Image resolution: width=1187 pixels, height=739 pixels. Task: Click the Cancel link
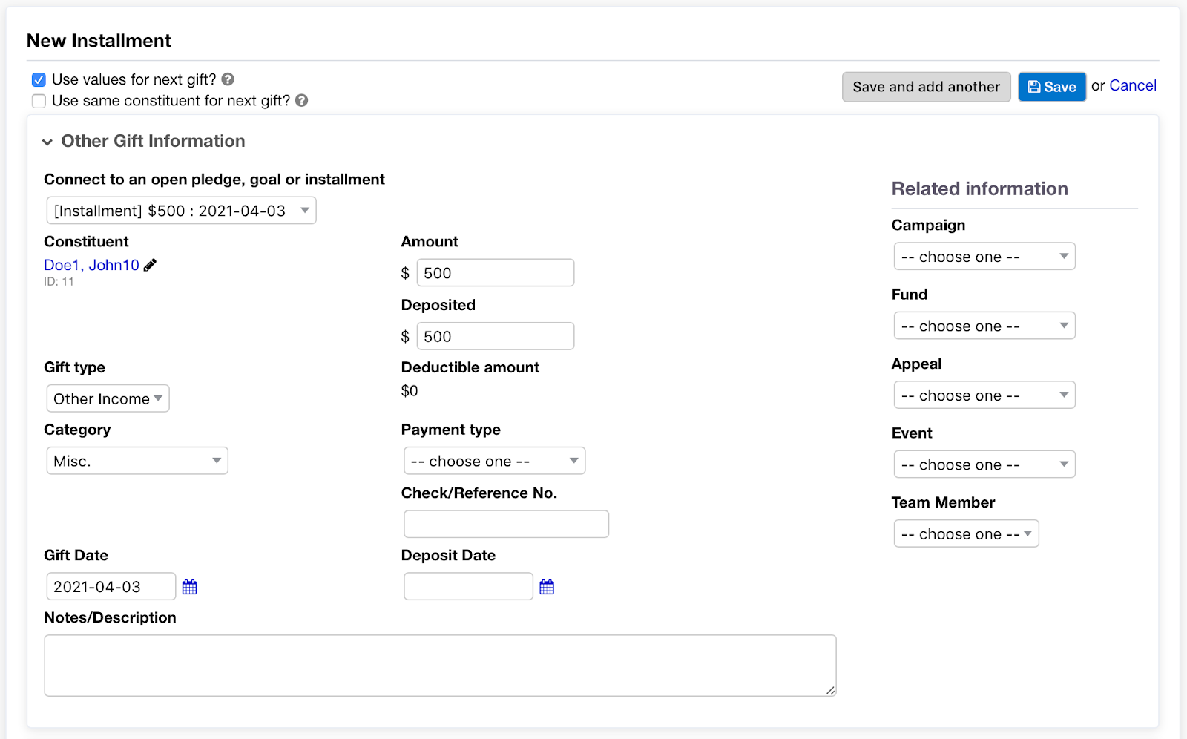1132,85
